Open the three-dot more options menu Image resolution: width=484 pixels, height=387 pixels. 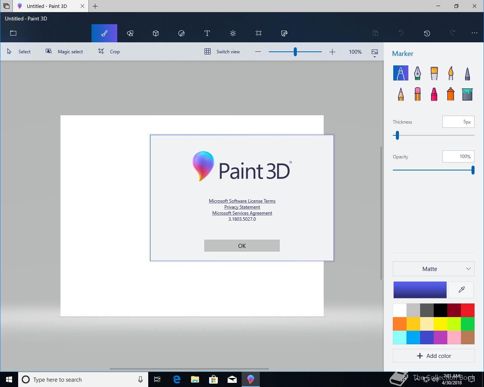(x=474, y=33)
